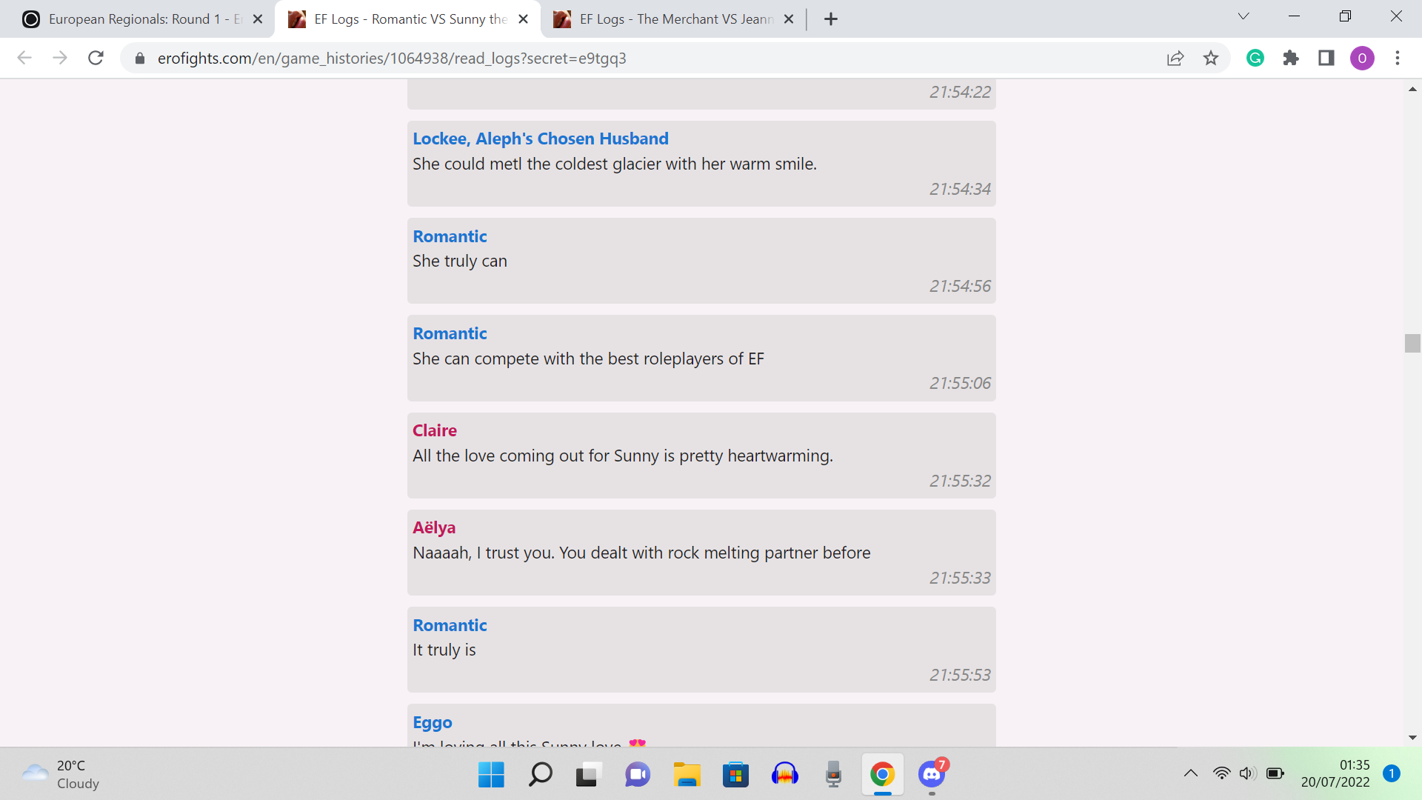Select message 'Naaaah, I trust you'
Image resolution: width=1422 pixels, height=800 pixels.
point(641,553)
